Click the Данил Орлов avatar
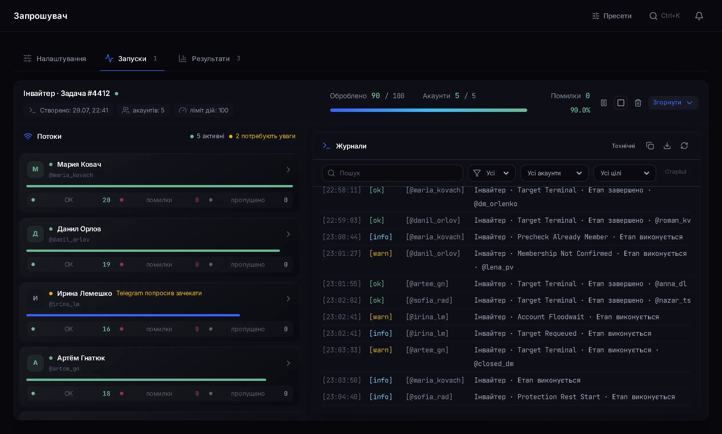This screenshot has width=722, height=434. pyautogui.click(x=35, y=234)
